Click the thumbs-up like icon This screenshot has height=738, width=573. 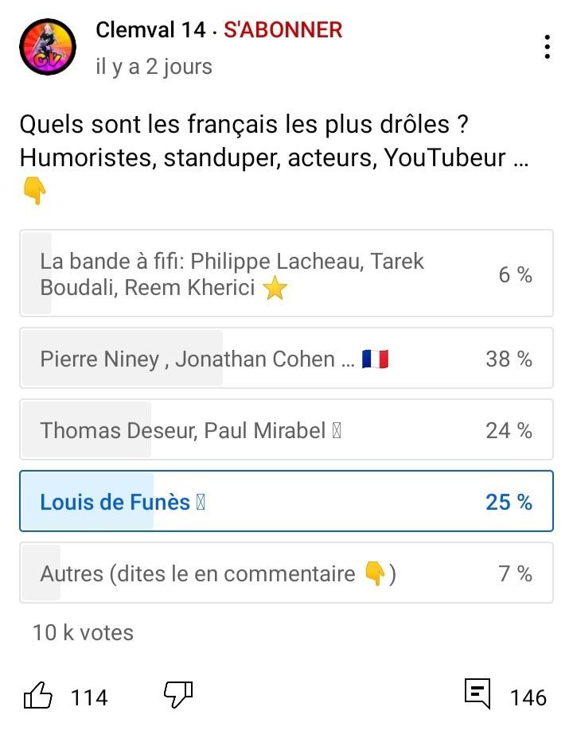coord(37,695)
